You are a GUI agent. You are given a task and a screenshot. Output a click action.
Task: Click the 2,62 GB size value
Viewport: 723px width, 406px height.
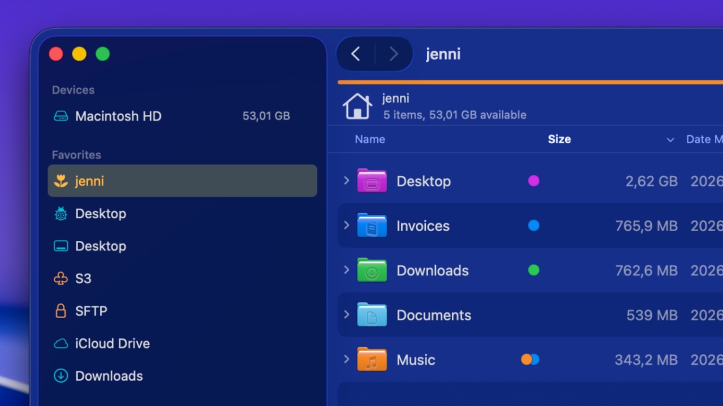pyautogui.click(x=651, y=181)
